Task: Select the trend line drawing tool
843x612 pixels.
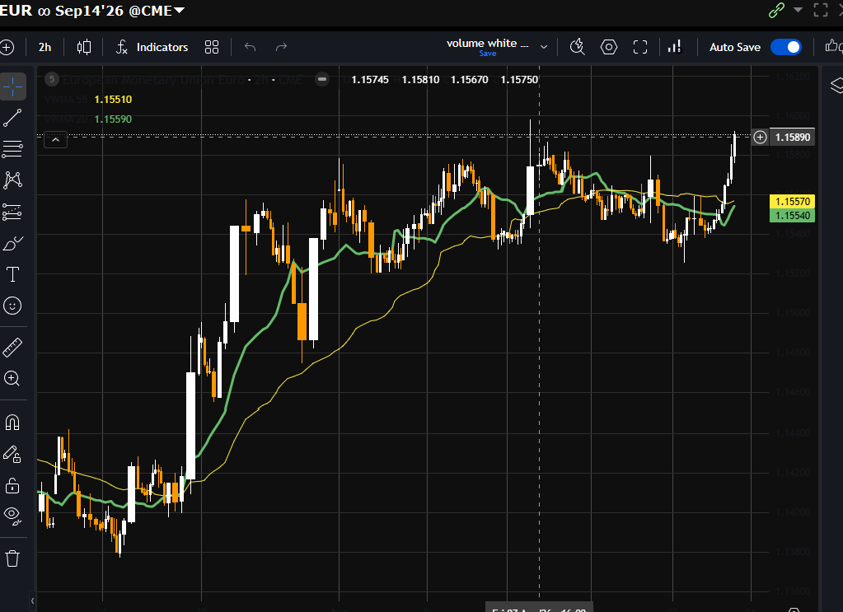Action: point(12,119)
